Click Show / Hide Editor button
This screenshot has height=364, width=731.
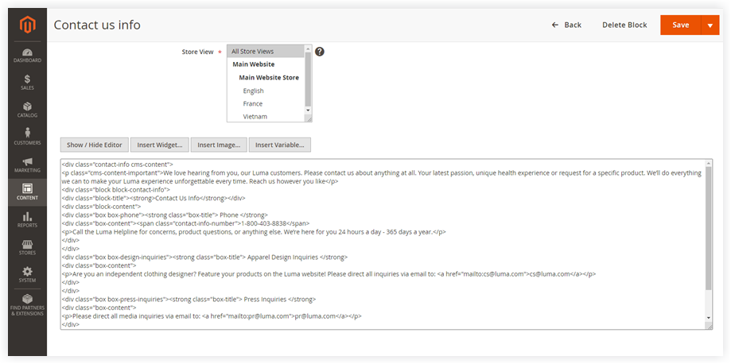click(94, 145)
